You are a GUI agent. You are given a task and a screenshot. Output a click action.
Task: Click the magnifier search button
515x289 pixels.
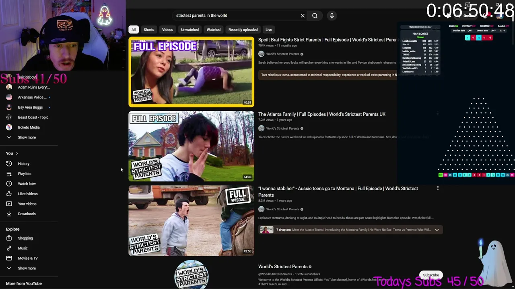(x=315, y=16)
